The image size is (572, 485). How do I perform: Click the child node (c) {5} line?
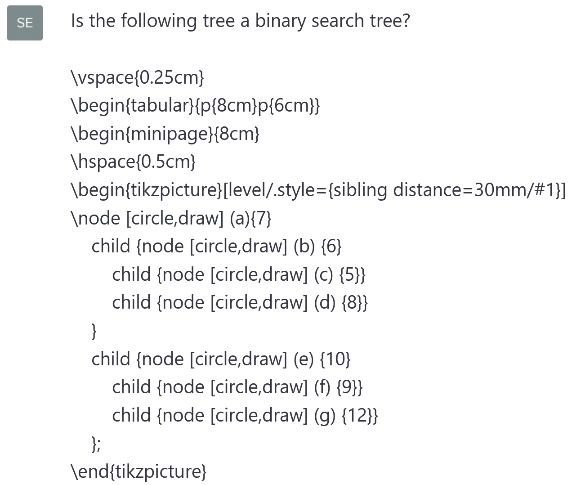point(239,274)
